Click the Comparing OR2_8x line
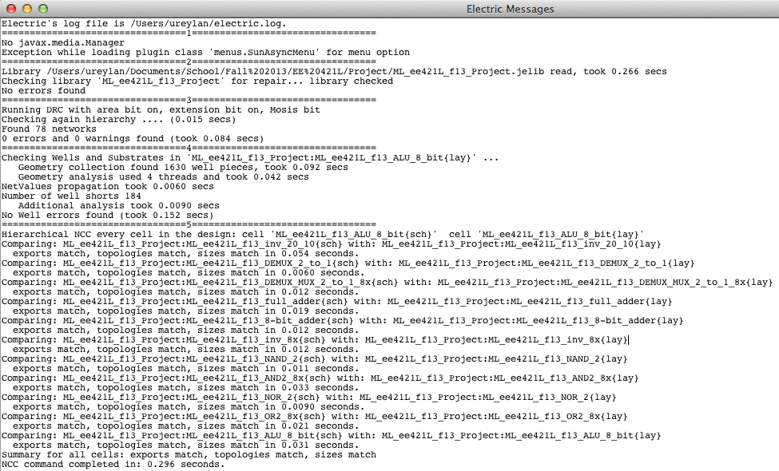779x471 pixels. point(315,417)
